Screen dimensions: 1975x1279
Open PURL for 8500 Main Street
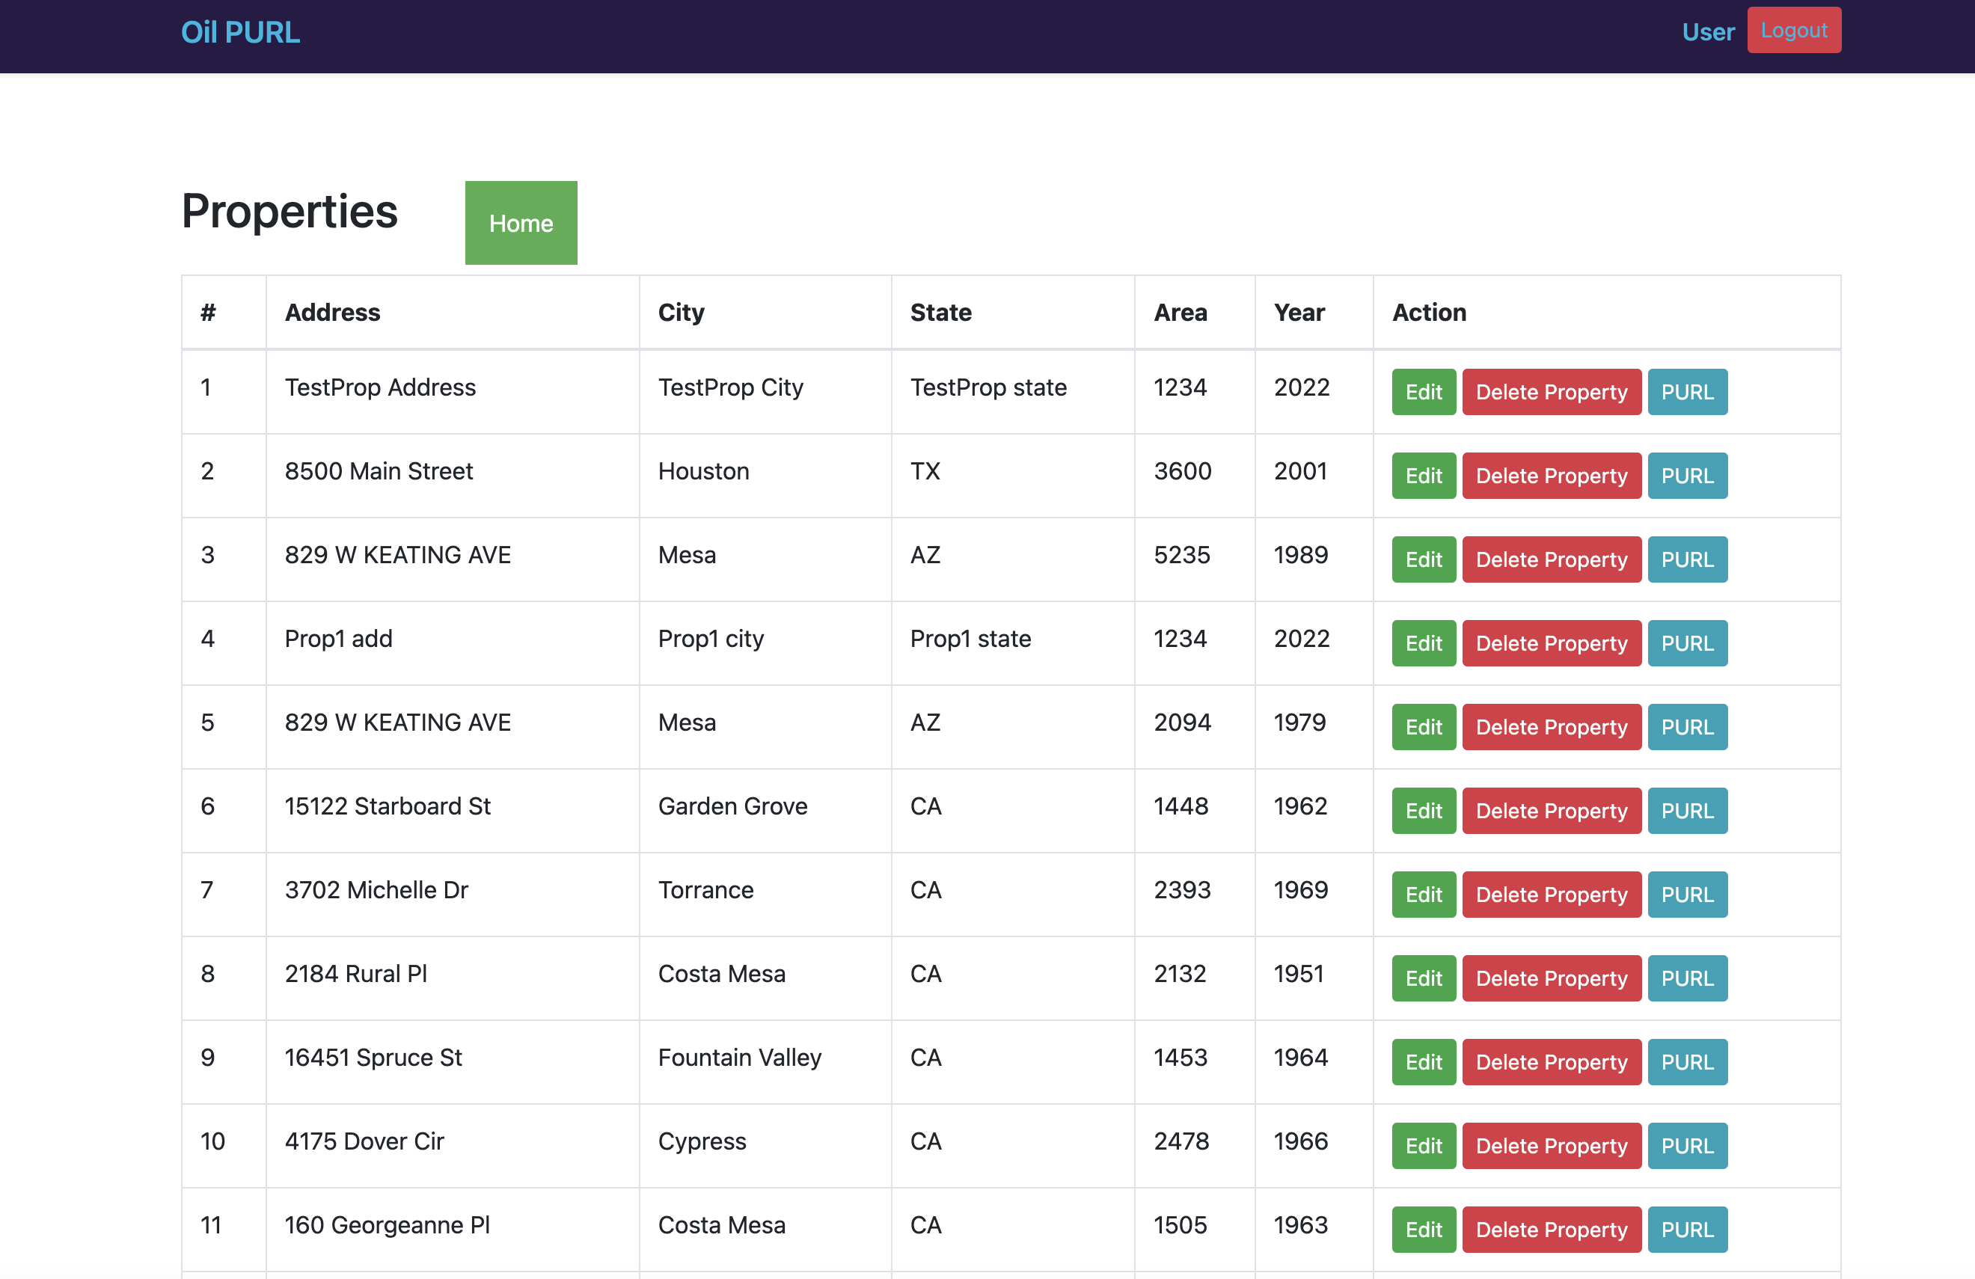(x=1688, y=476)
